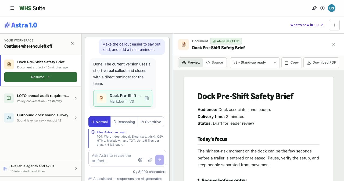Click the artifact card document icon in chat
This screenshot has height=181, width=344.
[102, 98]
